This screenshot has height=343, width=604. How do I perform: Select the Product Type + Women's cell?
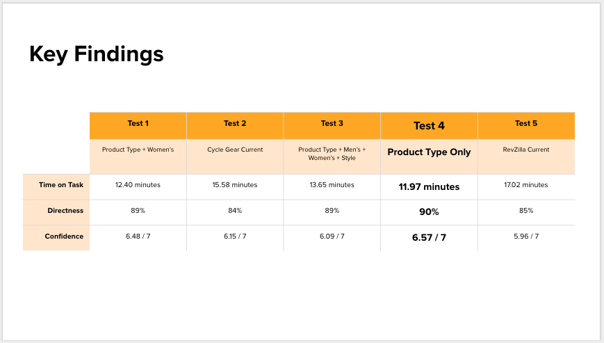138,150
